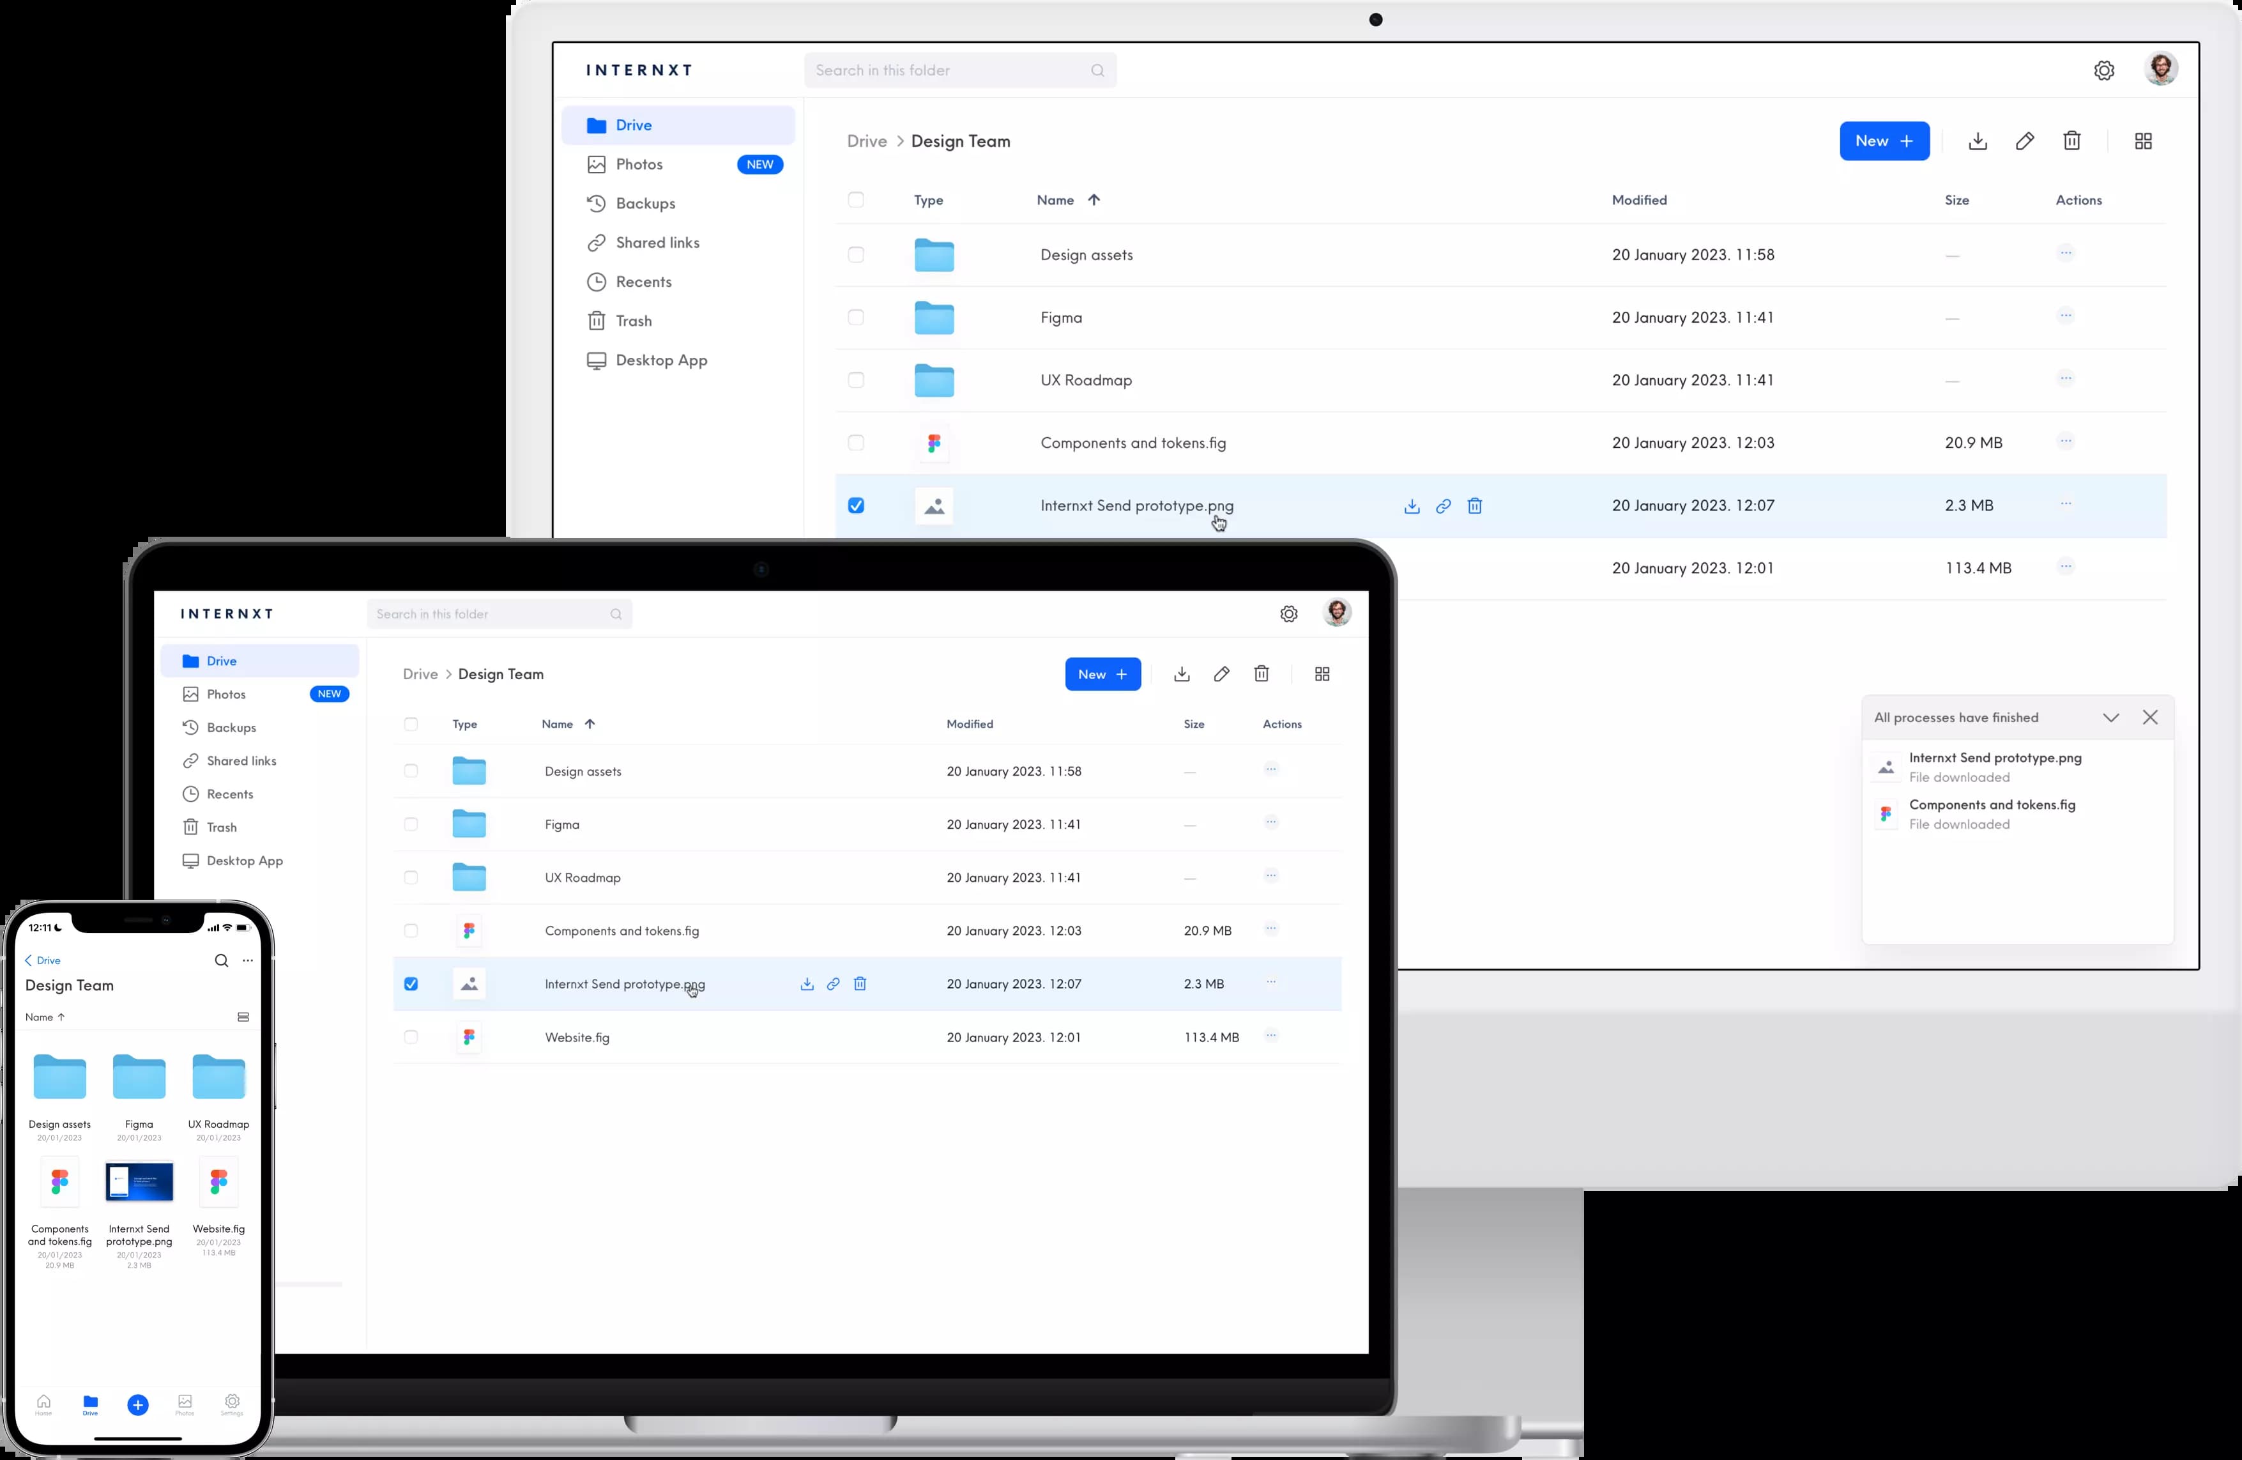This screenshot has width=2242, height=1460.
Task: Download selected files using the toolbar download icon
Action: point(1978,141)
